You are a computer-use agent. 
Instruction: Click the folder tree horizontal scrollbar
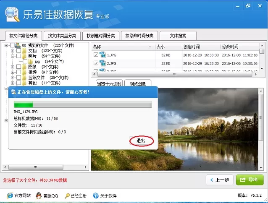36,167
